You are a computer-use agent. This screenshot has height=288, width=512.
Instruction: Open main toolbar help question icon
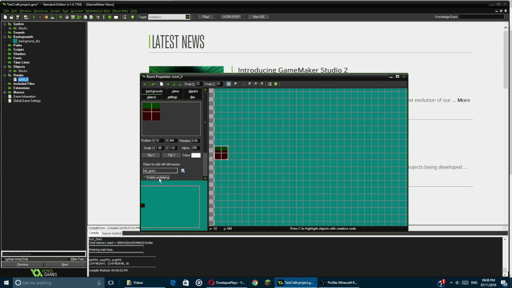click(132, 17)
